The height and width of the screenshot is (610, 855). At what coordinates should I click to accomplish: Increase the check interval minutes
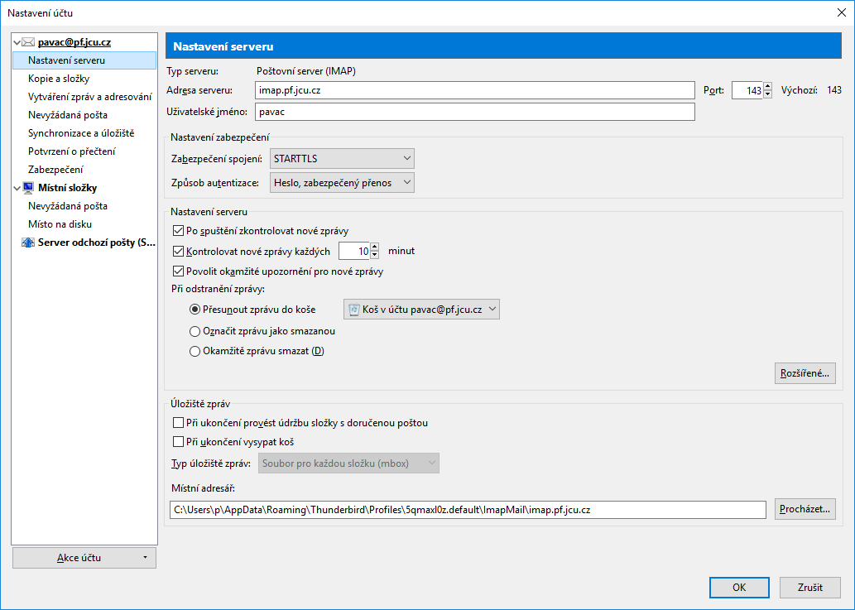point(375,247)
